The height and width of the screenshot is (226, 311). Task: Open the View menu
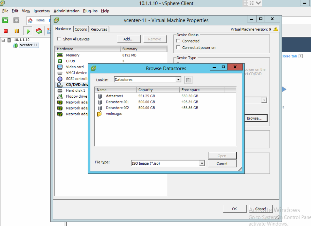pos(26,11)
